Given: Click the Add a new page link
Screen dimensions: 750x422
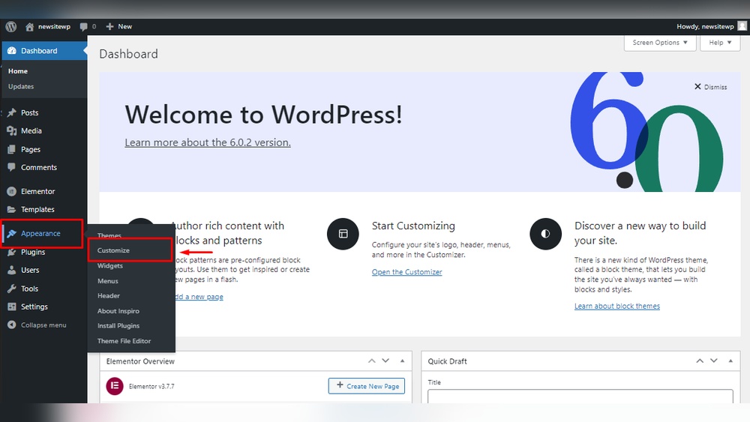Looking at the screenshot, I should coord(199,297).
